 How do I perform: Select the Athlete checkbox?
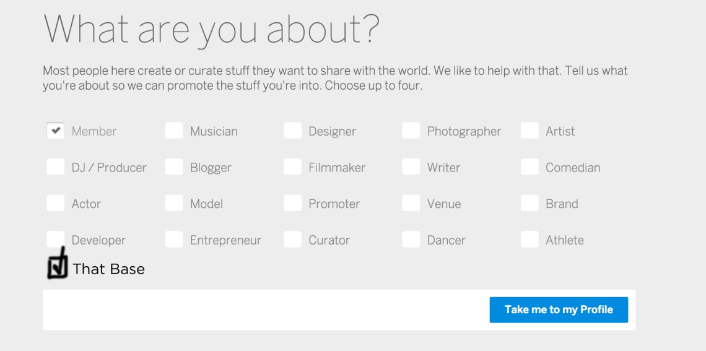pos(529,240)
